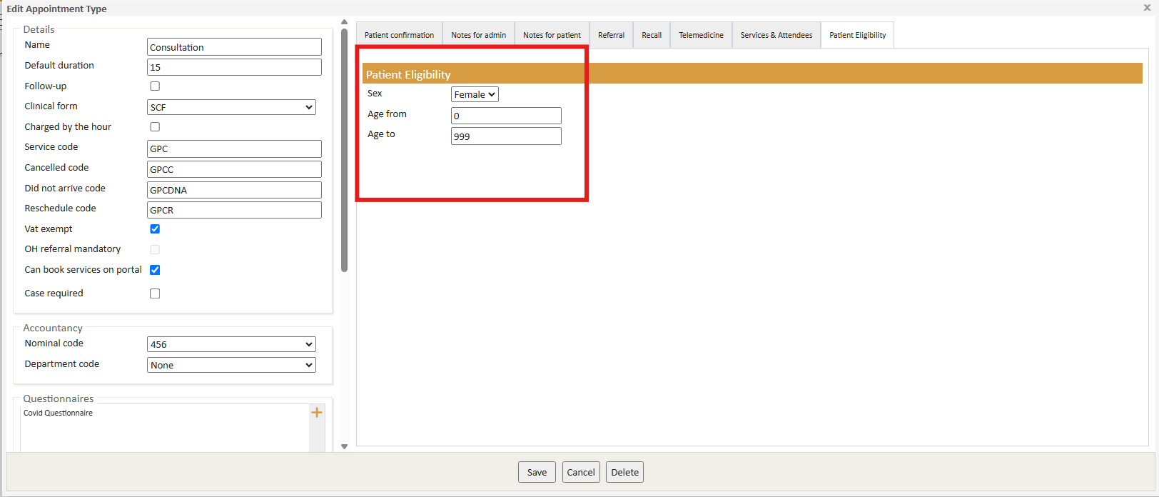Screen dimensions: 1159x497
Task: Open the Clinical form dropdown
Action: [x=231, y=107]
